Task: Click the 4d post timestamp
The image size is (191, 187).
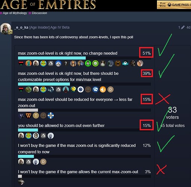Action: (188, 27)
